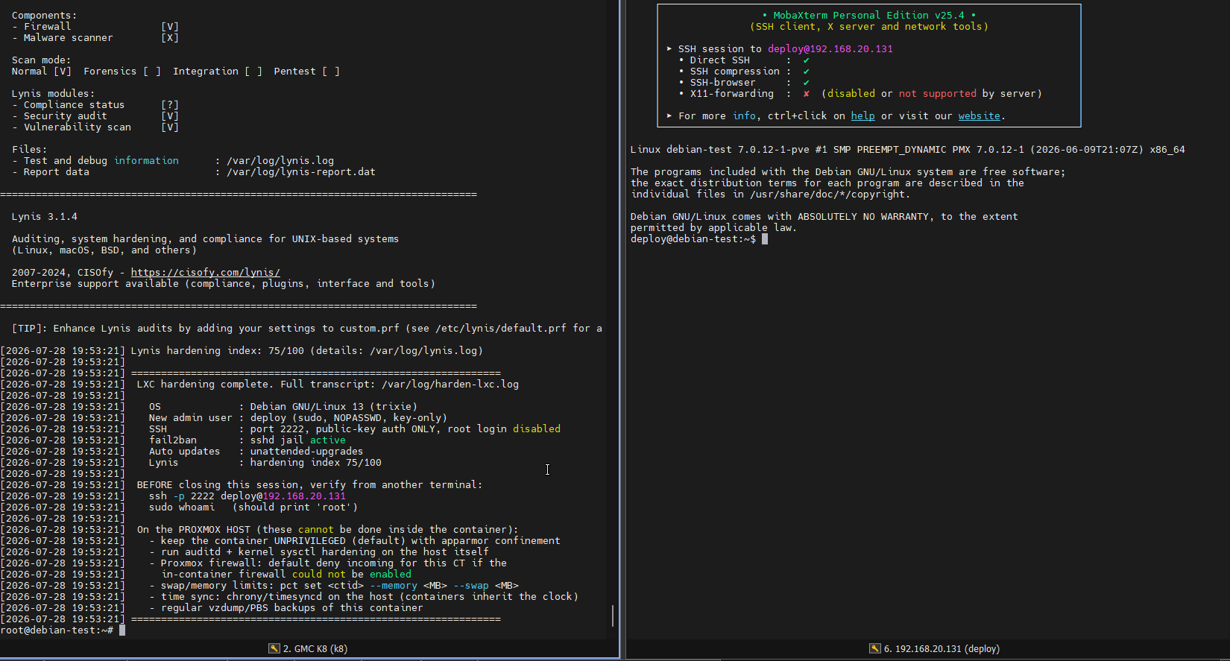1230x661 pixels.
Task: Click 'Normal [V]' scan mode text
Action: pyautogui.click(x=42, y=71)
